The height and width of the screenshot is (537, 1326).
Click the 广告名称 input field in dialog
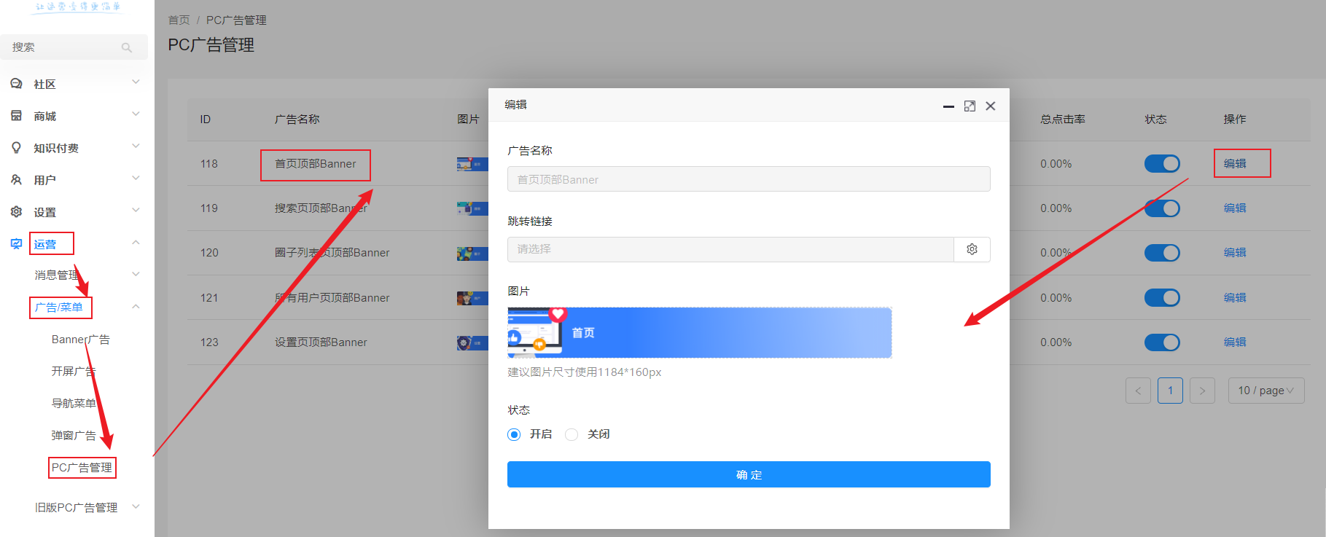(749, 179)
